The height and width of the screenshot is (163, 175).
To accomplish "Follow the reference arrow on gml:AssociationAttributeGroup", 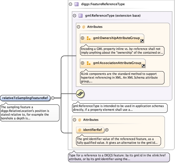I will click(x=143, y=66).
